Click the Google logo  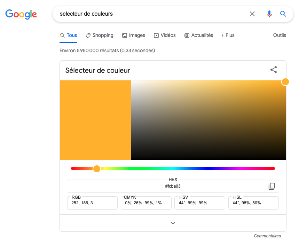(x=21, y=14)
